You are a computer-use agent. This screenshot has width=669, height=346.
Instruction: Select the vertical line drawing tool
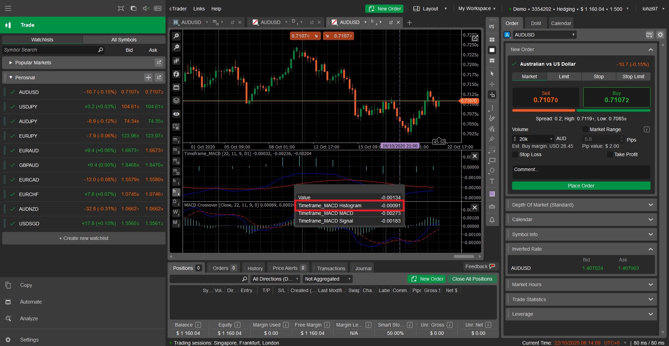(x=492, y=108)
